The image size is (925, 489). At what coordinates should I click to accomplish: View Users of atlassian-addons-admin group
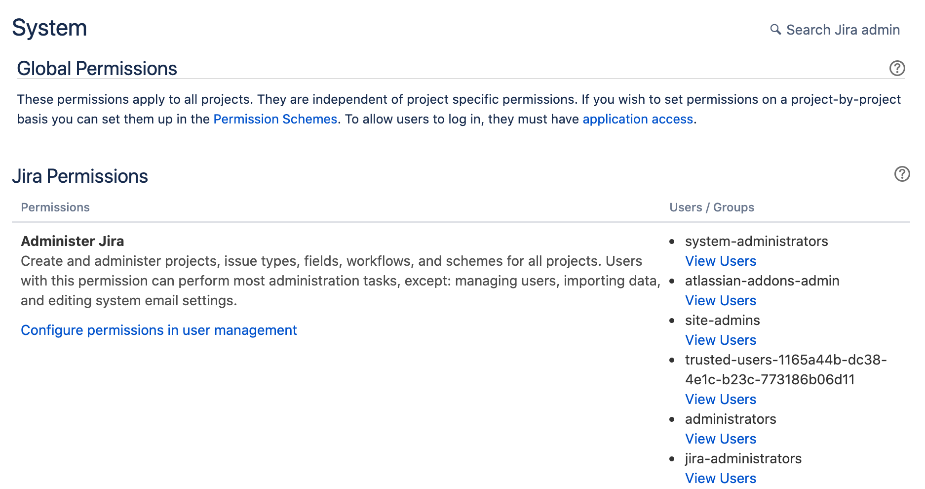tap(720, 300)
